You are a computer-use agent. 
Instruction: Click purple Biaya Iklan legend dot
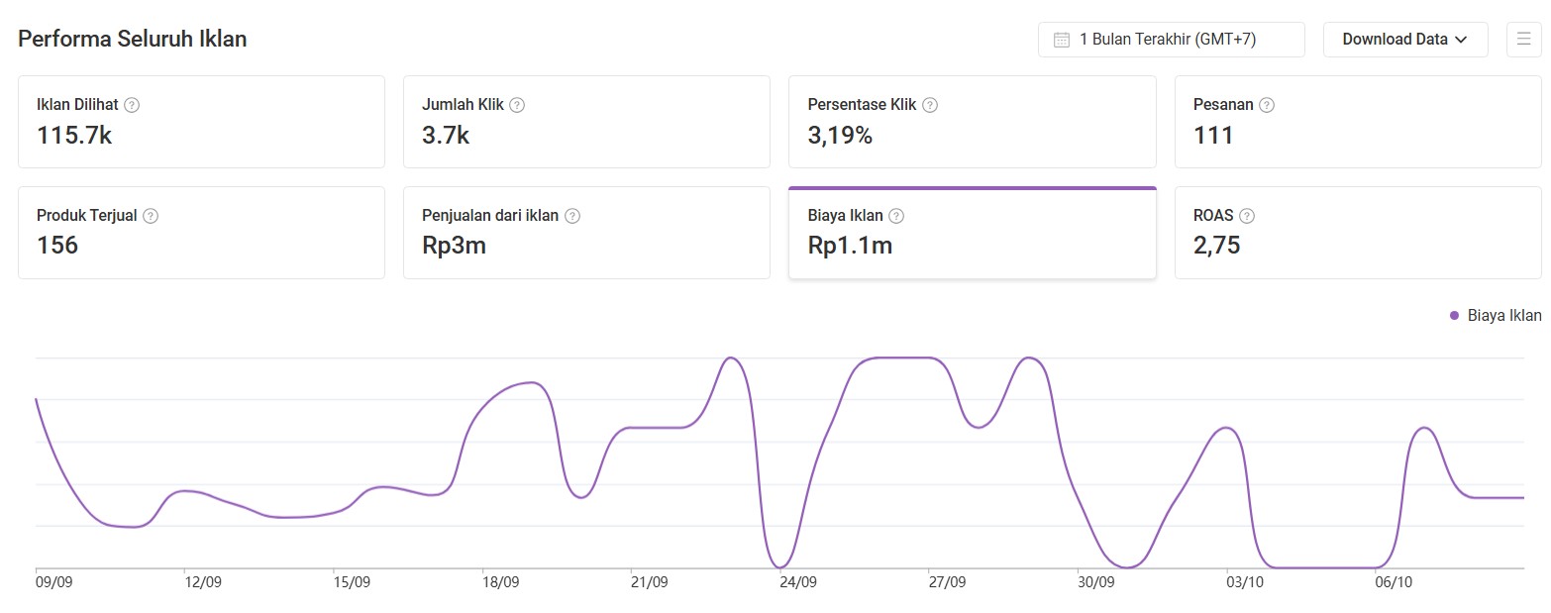pos(1454,316)
